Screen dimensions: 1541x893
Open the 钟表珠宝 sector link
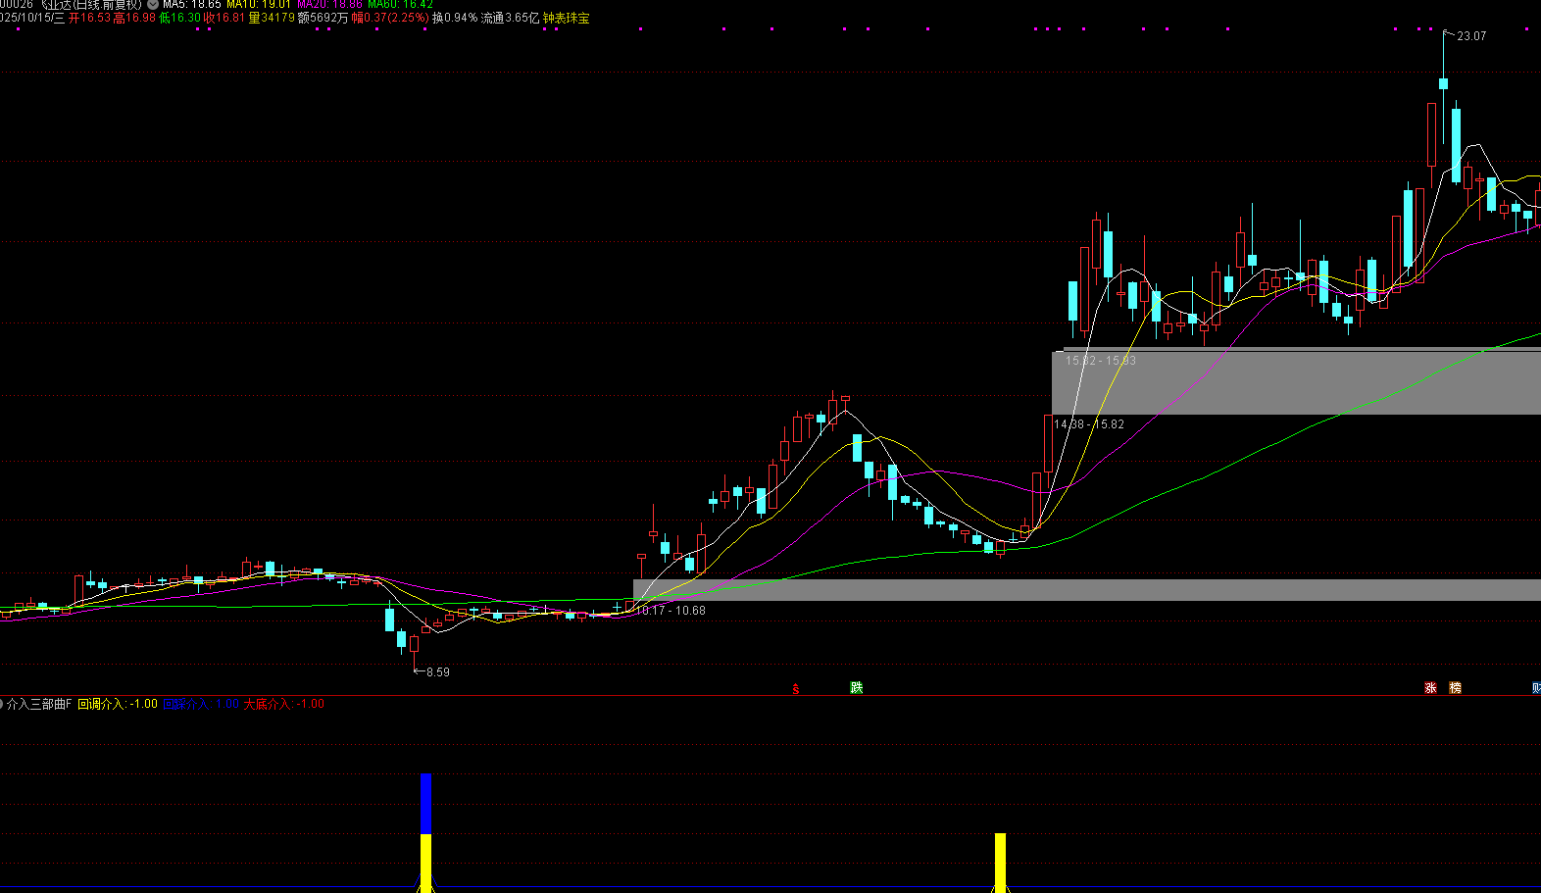pos(567,18)
